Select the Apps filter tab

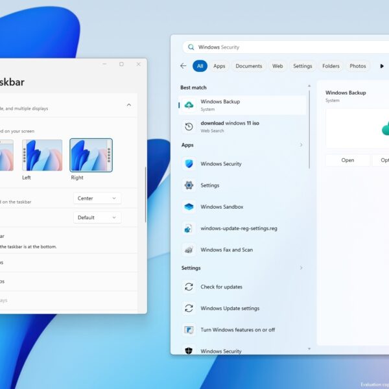pyautogui.click(x=219, y=66)
